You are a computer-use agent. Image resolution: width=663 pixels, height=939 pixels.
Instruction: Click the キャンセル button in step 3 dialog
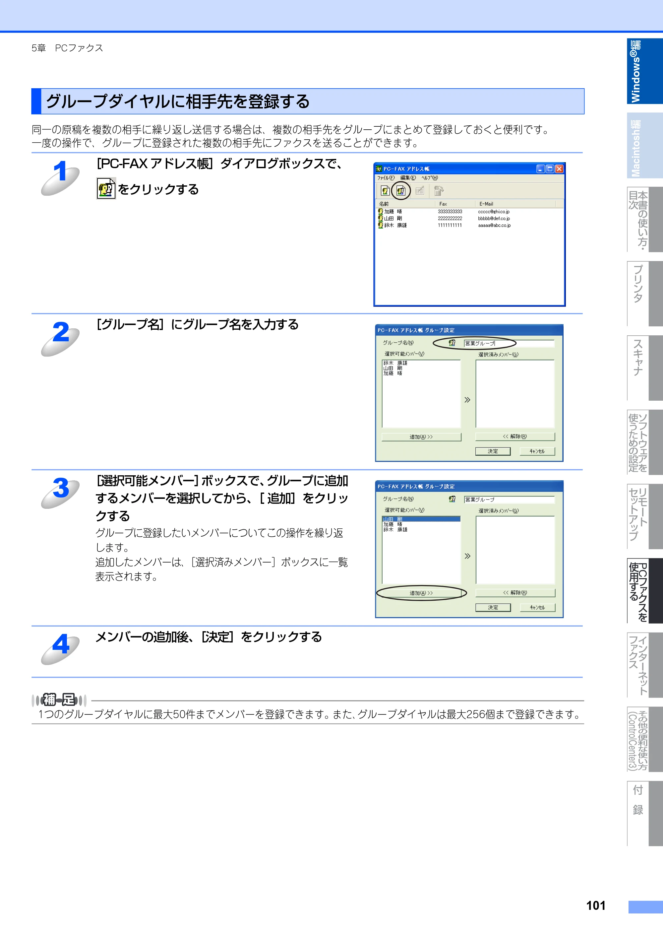[x=537, y=607]
